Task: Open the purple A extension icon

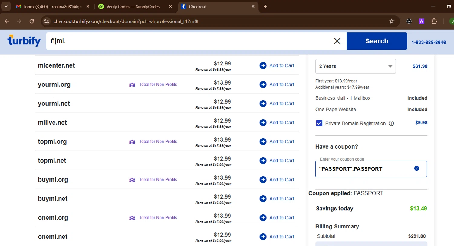Action: pyautogui.click(x=421, y=21)
